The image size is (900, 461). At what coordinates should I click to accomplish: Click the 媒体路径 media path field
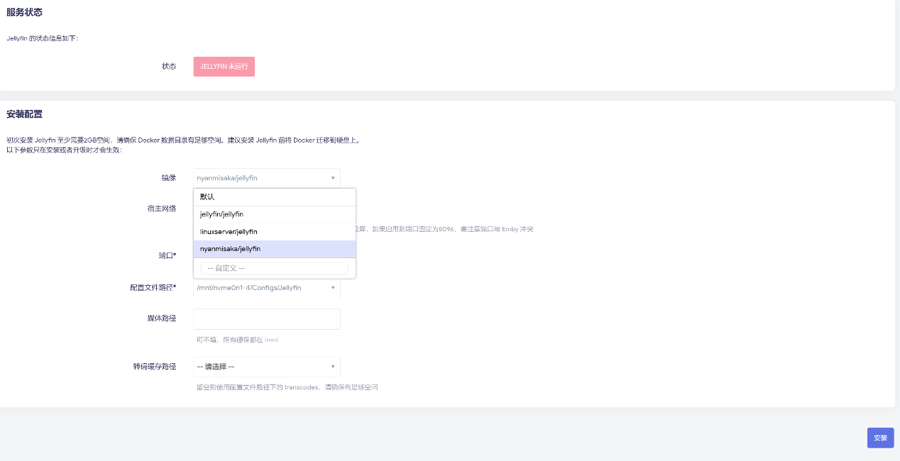pos(267,319)
